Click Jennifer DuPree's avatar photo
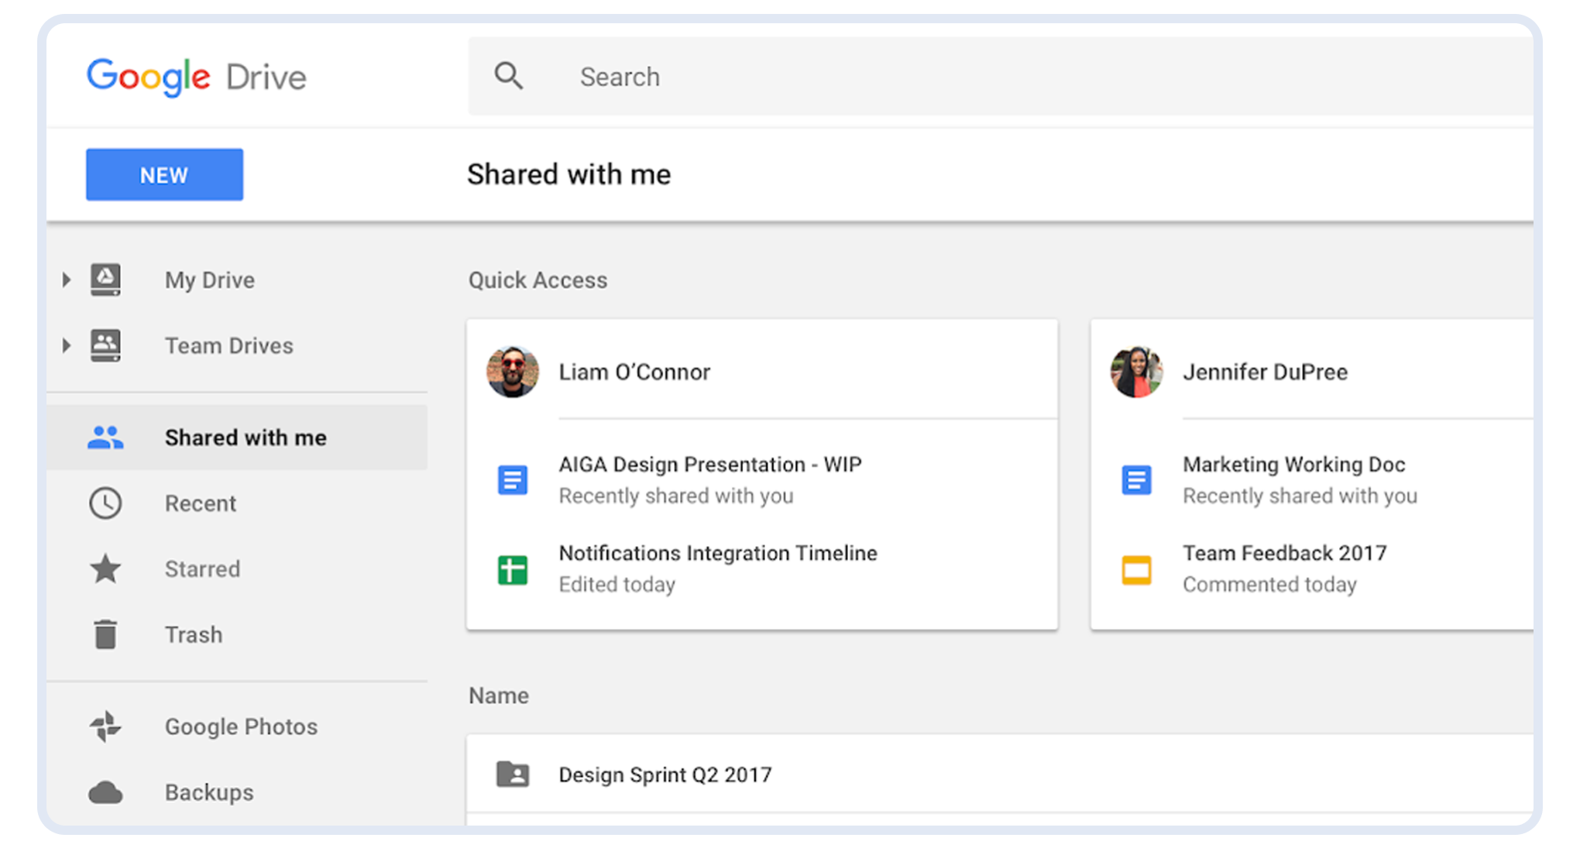The height and width of the screenshot is (855, 1580). tap(1136, 372)
